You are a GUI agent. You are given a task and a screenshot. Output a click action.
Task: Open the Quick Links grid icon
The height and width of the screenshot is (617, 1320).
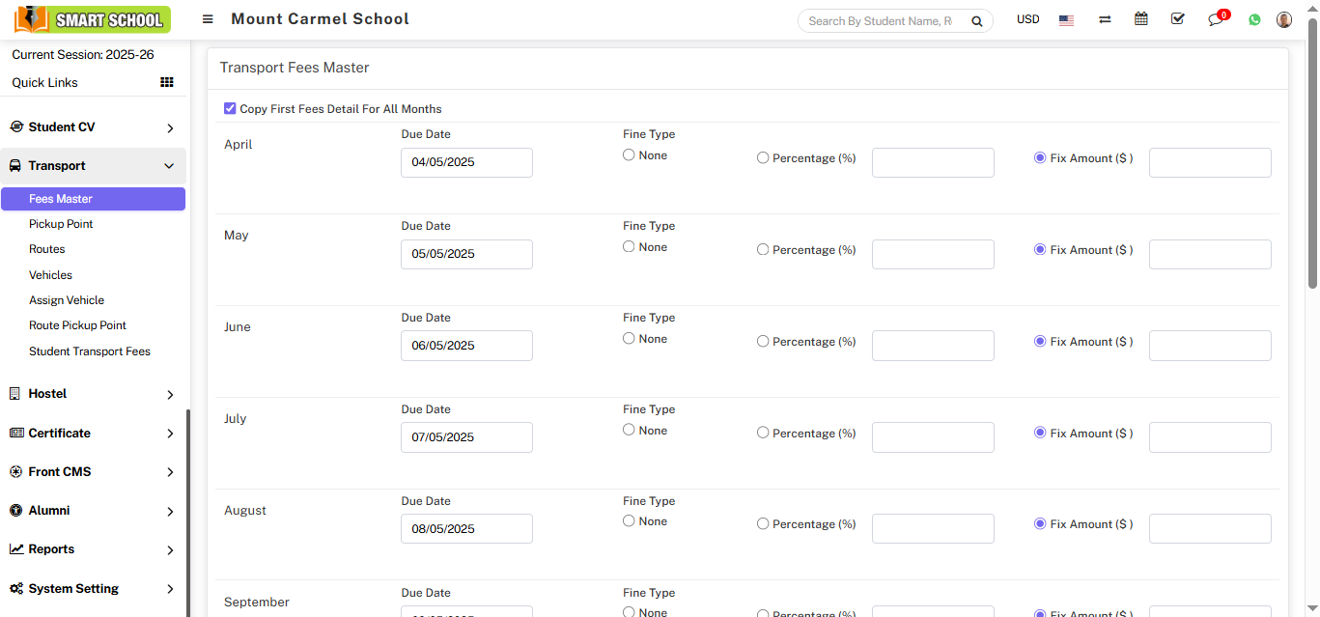click(x=167, y=83)
